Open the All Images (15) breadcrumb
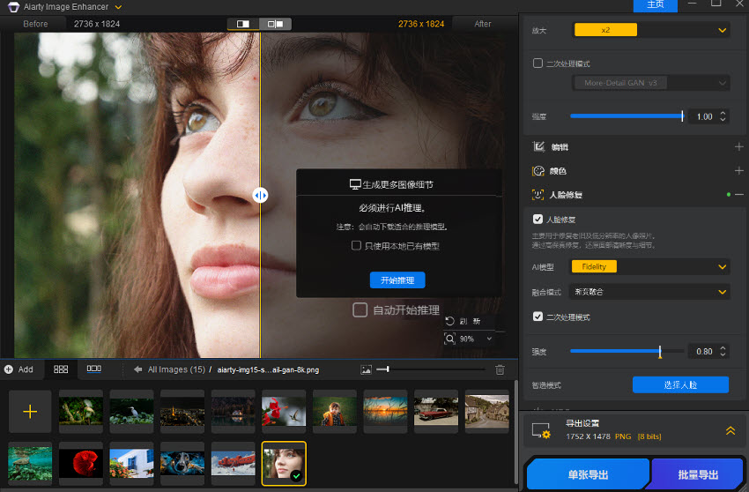This screenshot has height=492, width=749. pyautogui.click(x=176, y=369)
